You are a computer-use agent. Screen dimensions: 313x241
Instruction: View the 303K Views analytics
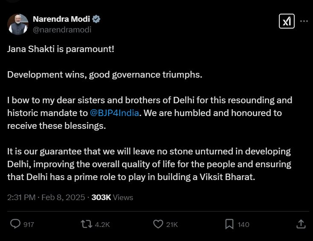112,197
